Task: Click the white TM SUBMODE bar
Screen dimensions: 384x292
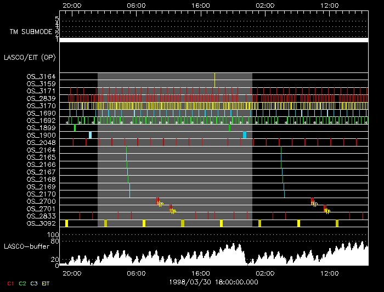Action: [x=214, y=40]
